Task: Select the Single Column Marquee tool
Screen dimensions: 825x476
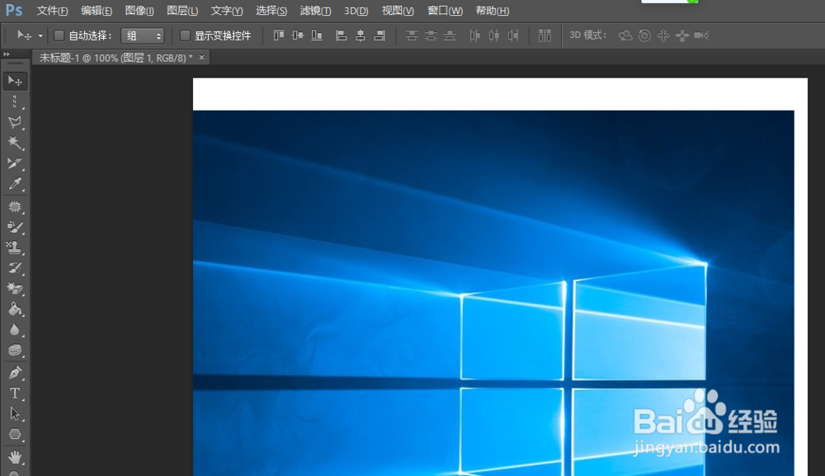Action: pyautogui.click(x=15, y=101)
